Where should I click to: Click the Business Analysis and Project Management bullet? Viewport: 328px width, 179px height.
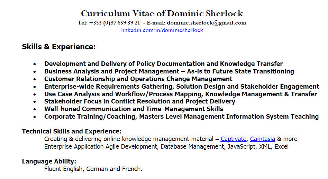169,71
